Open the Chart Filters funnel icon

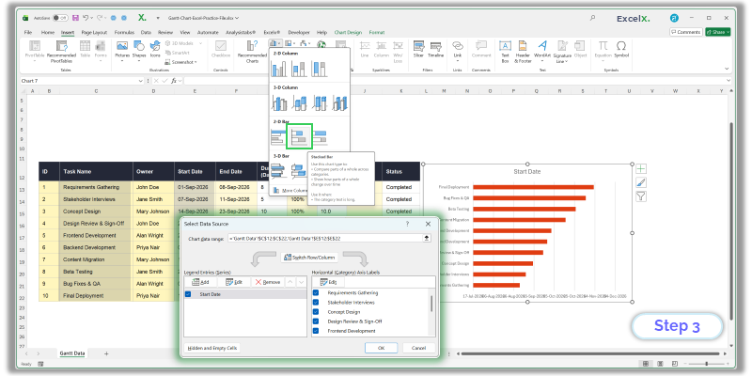pos(641,196)
